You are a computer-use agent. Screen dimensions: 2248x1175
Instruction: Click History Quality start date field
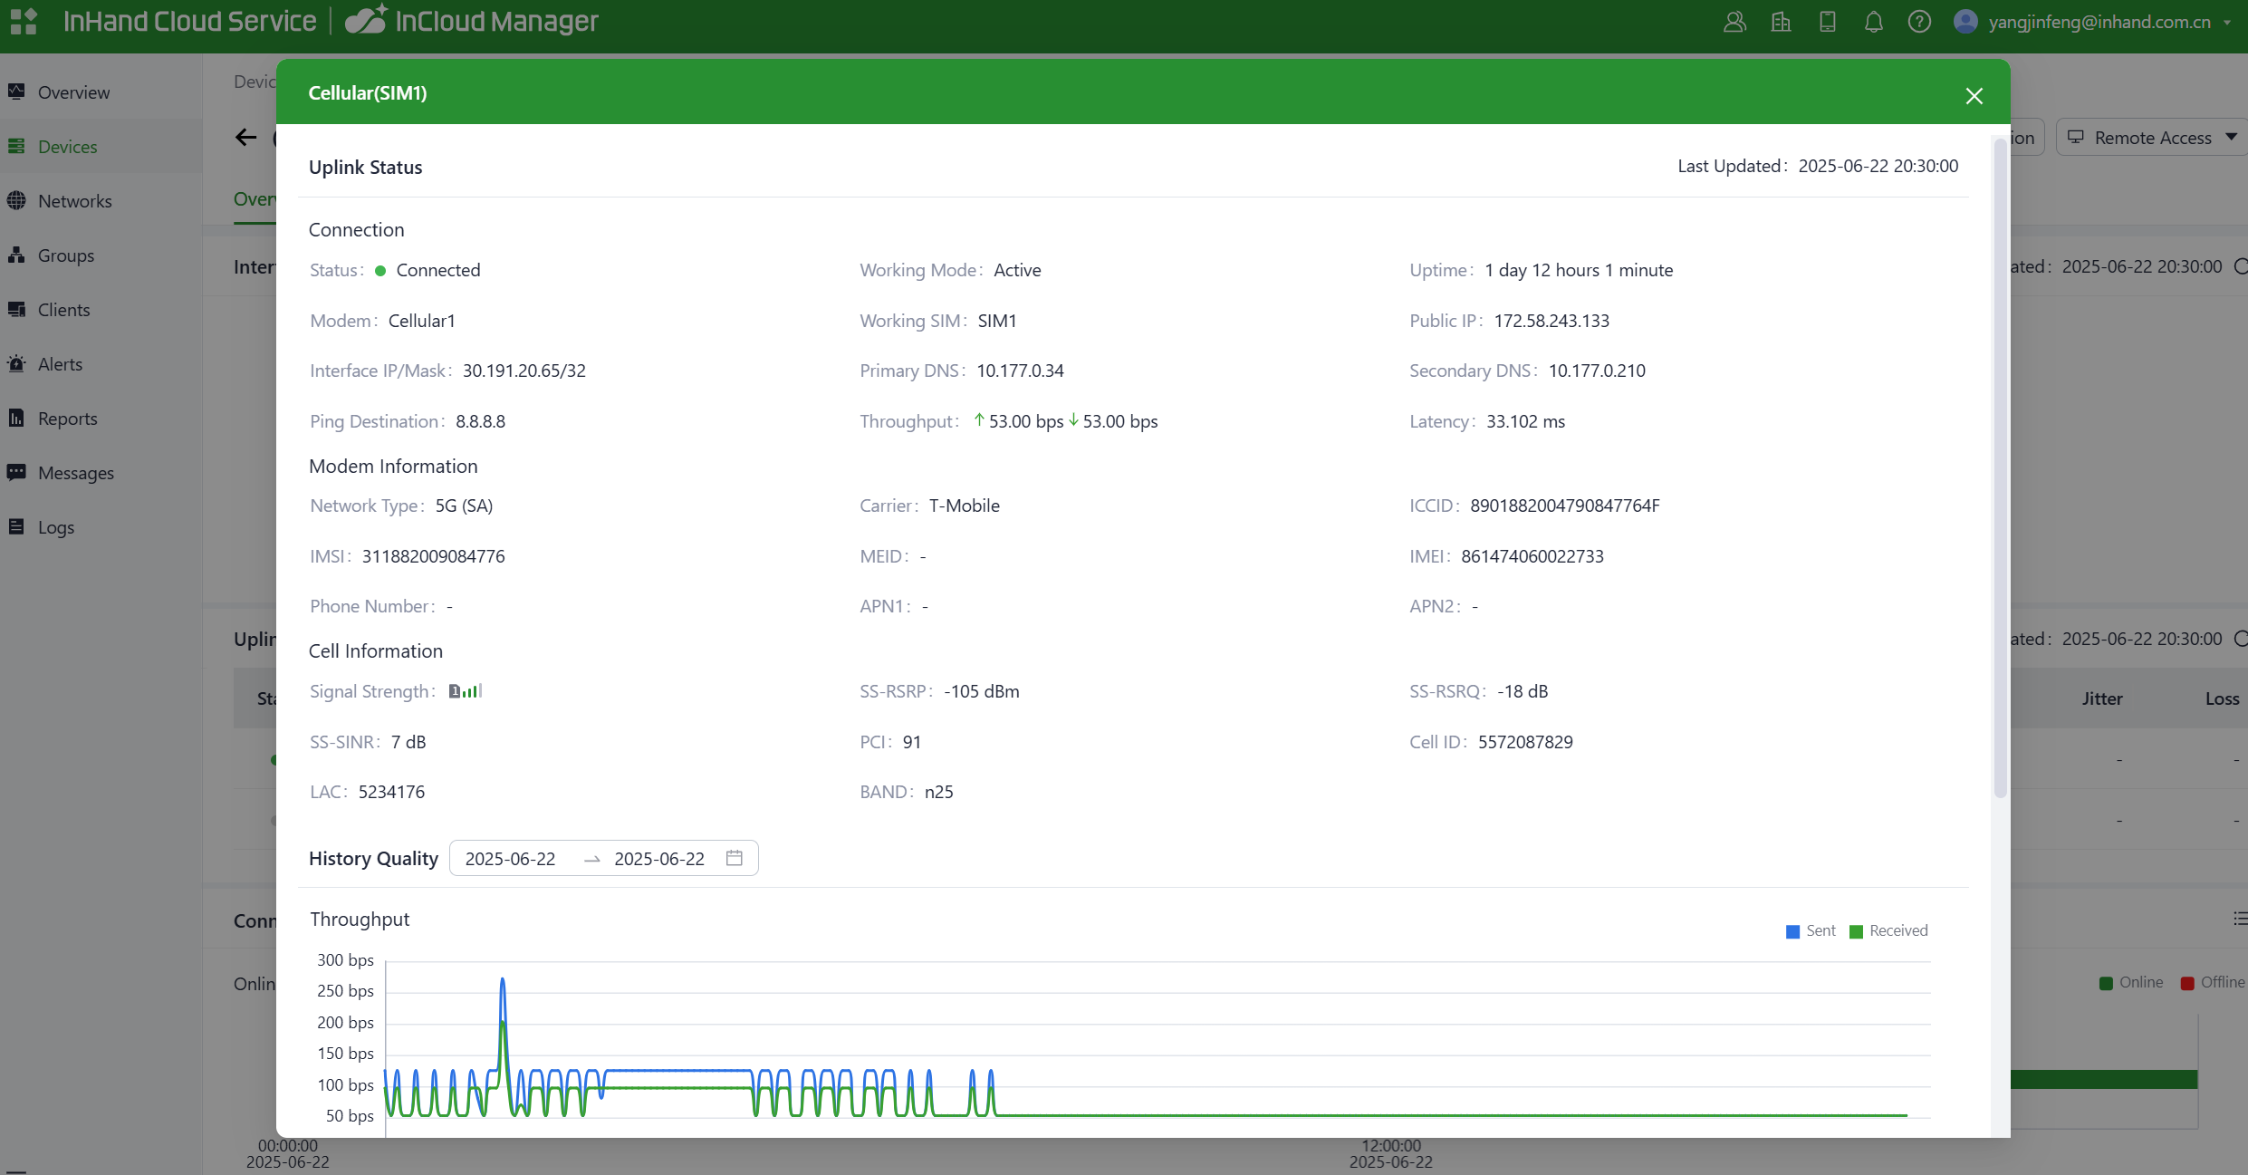pos(510,859)
